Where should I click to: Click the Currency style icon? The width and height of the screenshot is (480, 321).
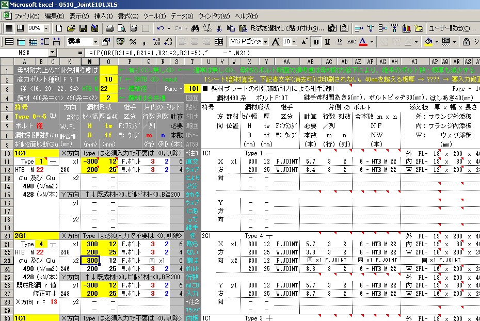pos(121,42)
